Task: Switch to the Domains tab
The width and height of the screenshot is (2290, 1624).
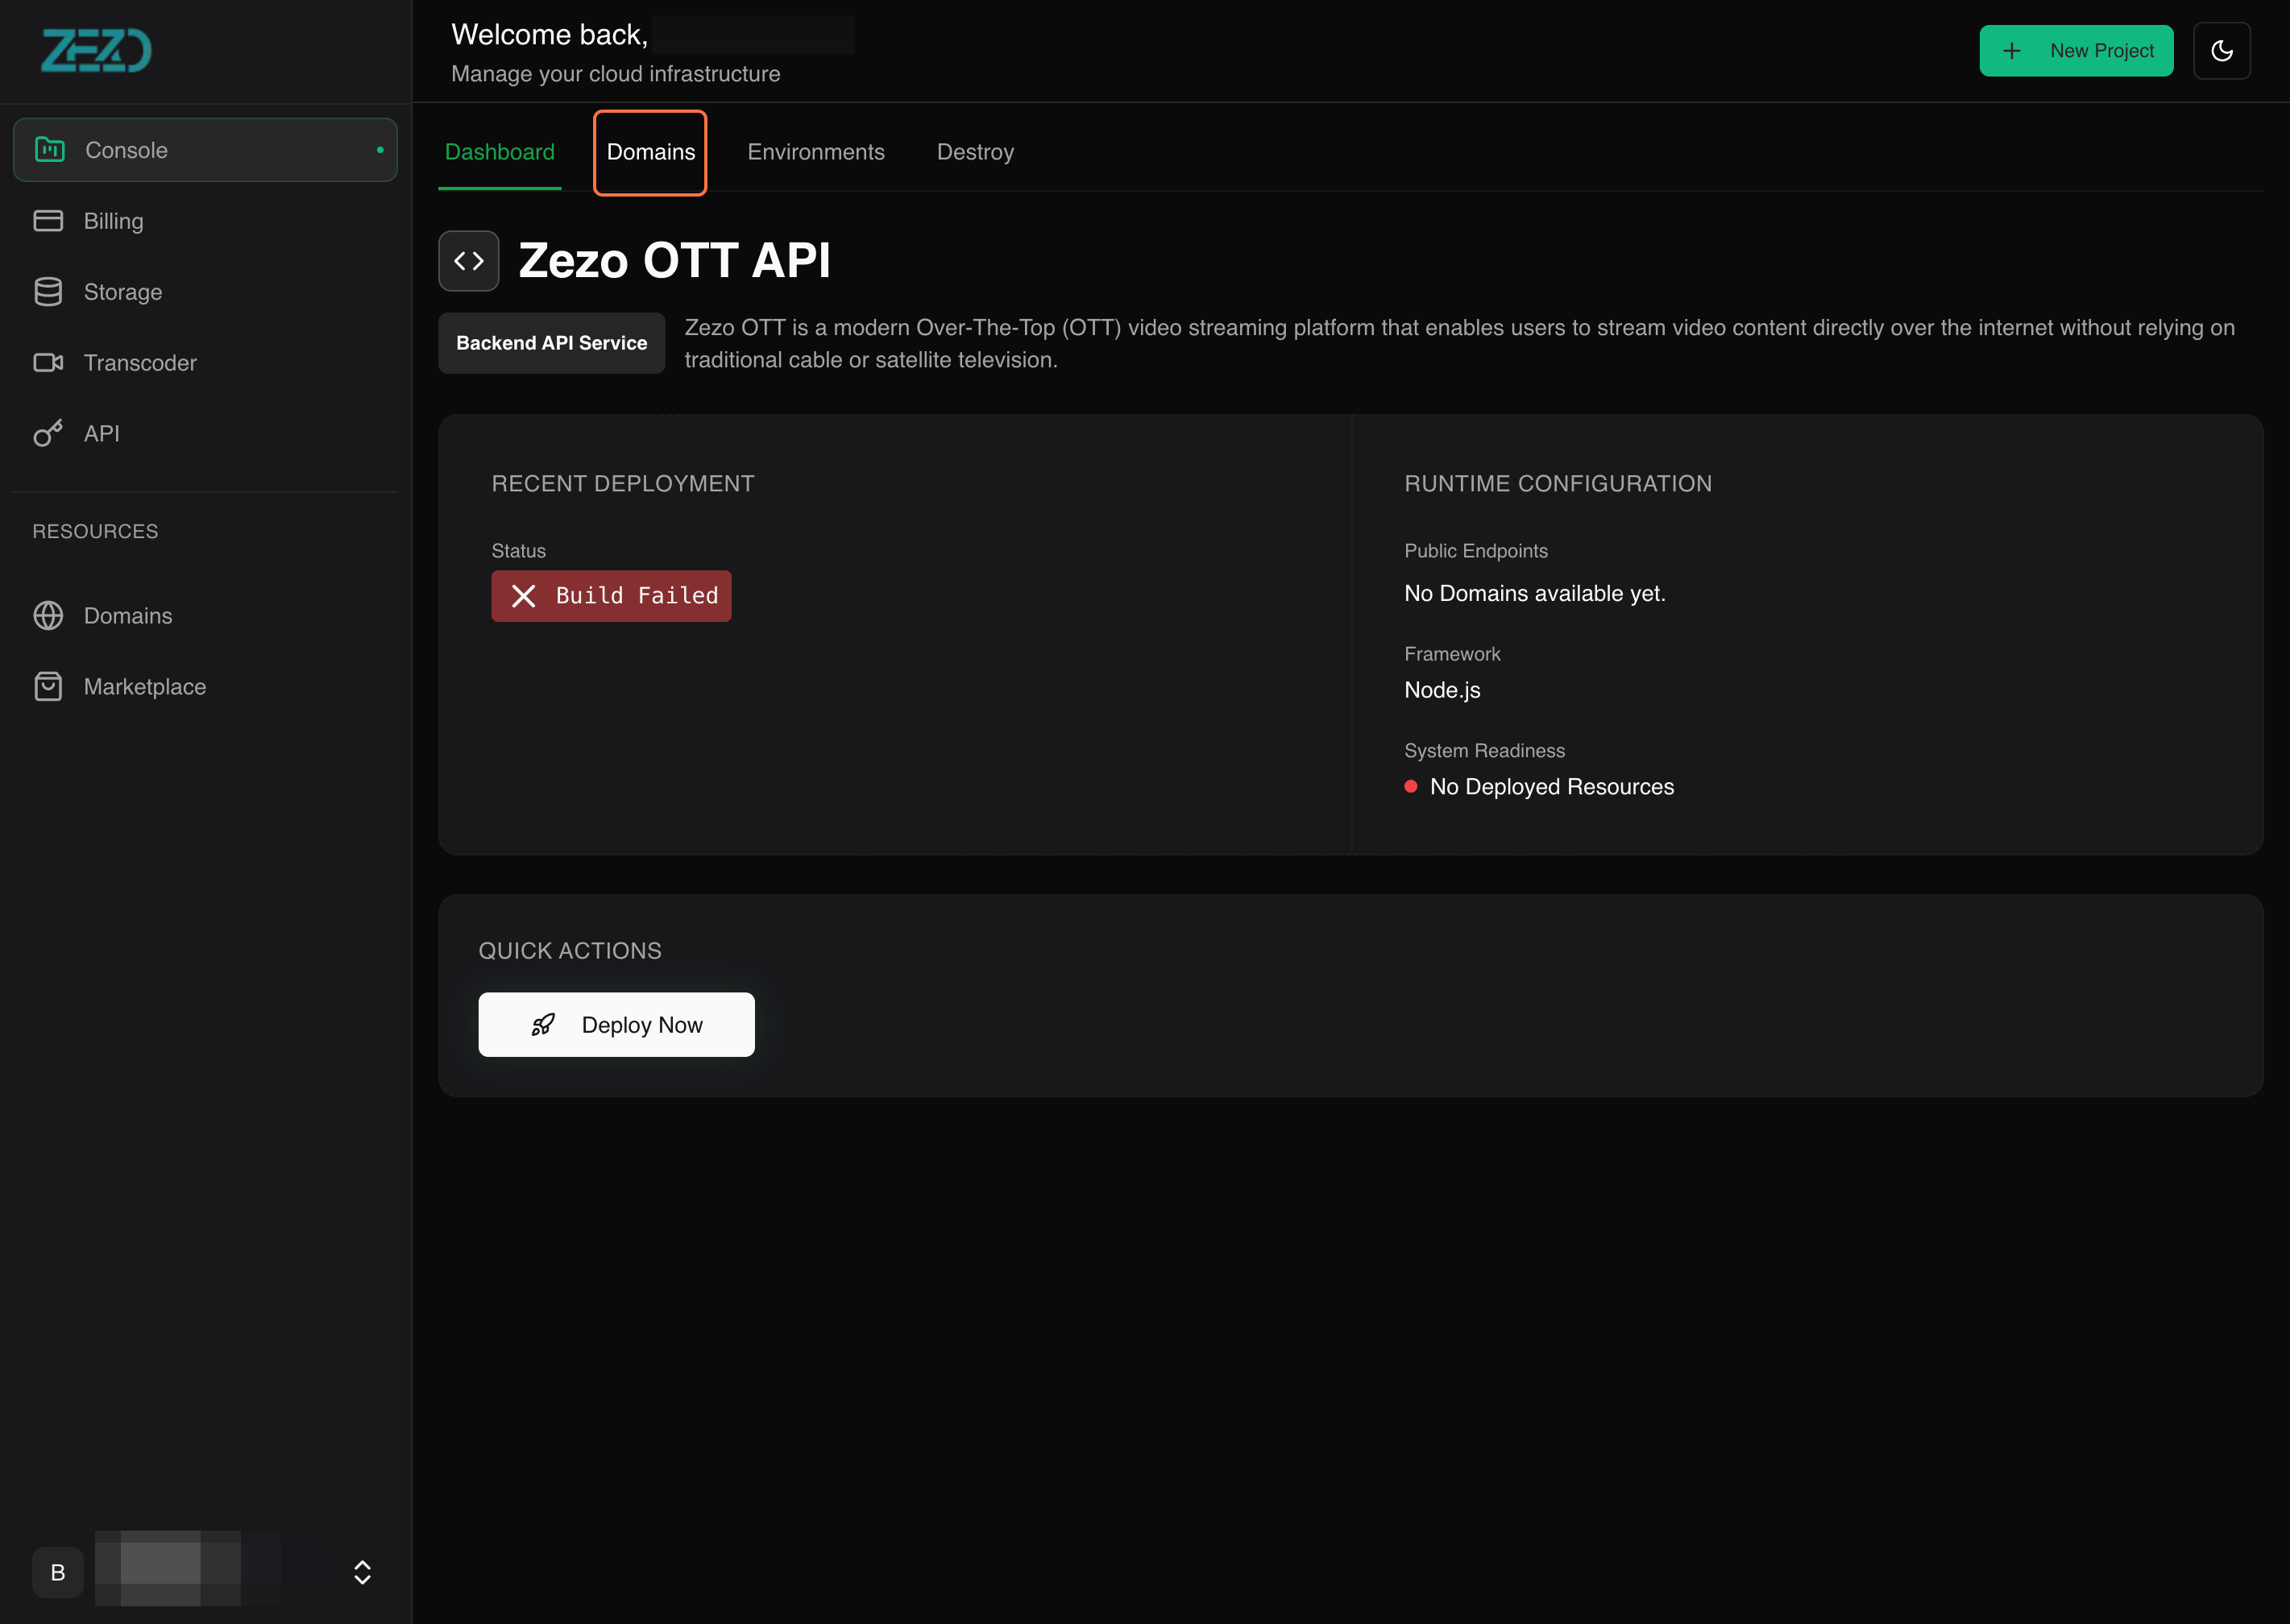Action: click(x=650, y=152)
